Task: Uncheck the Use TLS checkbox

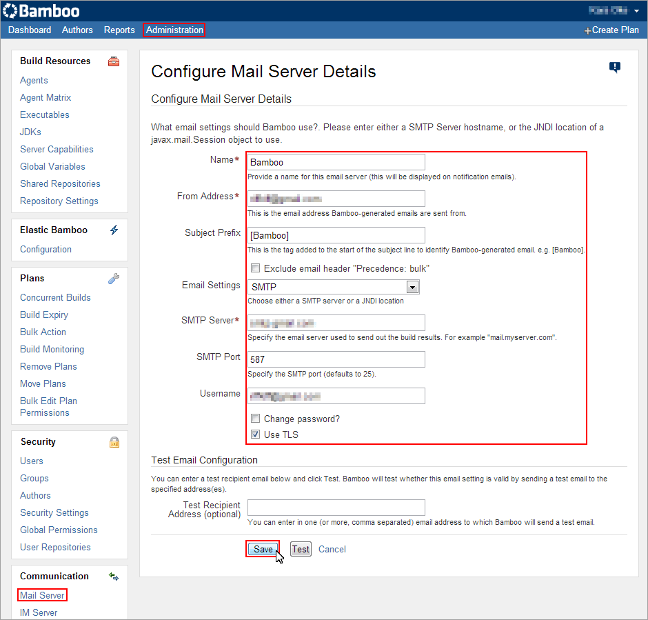Action: click(x=255, y=434)
